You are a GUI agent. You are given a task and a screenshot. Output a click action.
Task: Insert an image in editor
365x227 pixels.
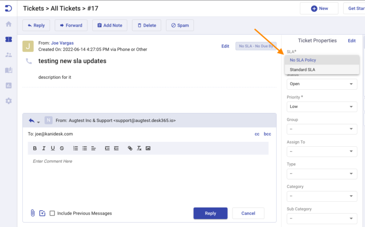click(148, 148)
